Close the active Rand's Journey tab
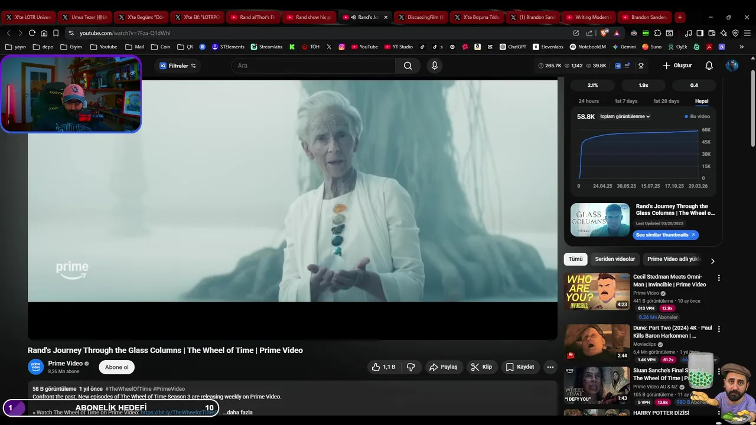Screen dimensions: 756x425 click(x=386, y=17)
